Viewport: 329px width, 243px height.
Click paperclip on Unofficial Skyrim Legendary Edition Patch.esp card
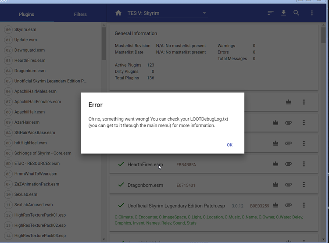coord(289,205)
